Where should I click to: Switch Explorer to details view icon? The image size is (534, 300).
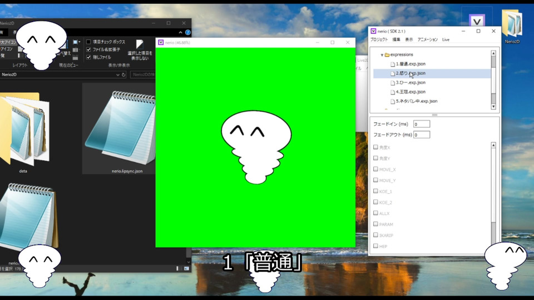(179, 269)
